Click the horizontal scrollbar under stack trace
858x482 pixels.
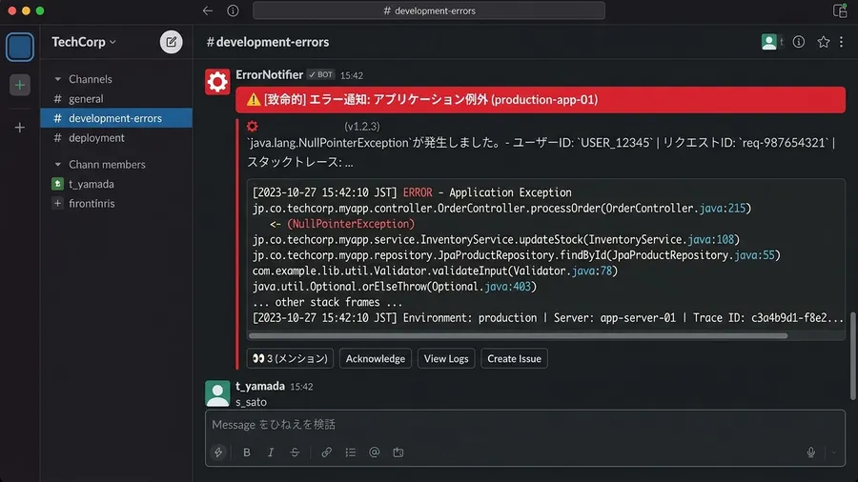pos(518,336)
